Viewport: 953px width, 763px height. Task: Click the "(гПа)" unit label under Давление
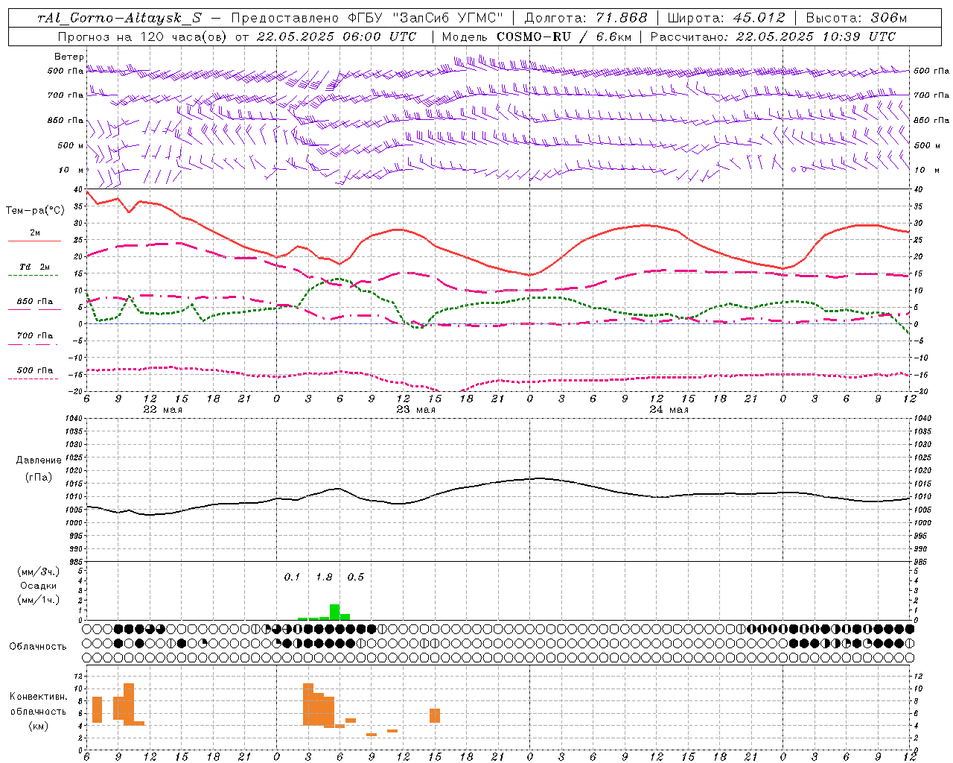39,478
